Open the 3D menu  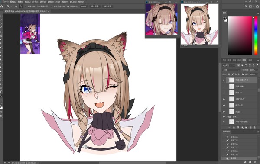pos(58,2)
